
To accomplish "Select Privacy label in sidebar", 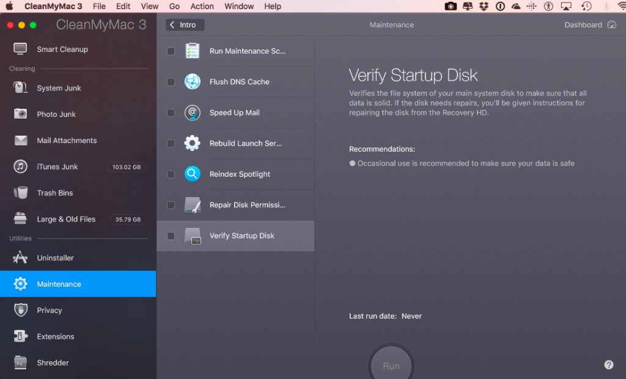I will (49, 311).
